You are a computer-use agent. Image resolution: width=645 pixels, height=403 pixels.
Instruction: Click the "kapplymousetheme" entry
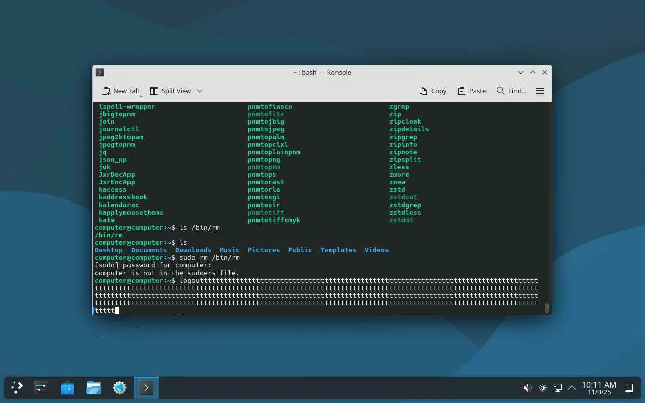[x=131, y=213]
